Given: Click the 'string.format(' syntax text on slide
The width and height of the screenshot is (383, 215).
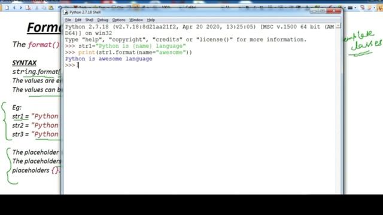Looking at the screenshot, I should pyautogui.click(x=36, y=72).
